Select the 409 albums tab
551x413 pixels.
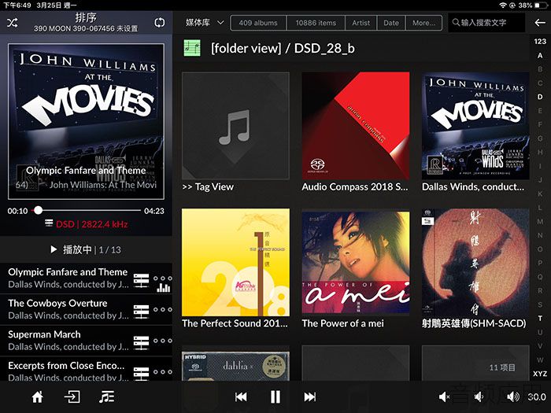click(x=258, y=23)
